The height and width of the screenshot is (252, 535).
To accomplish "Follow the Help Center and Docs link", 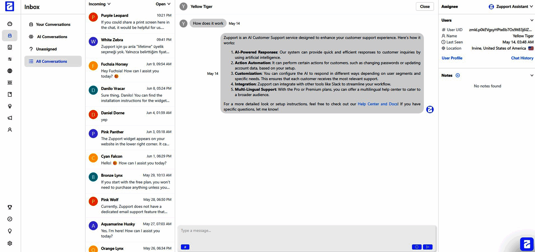I will 377,104.
